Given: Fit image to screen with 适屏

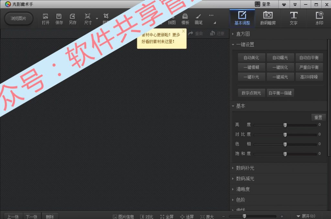Looking at the screenshot, I should click(x=187, y=217).
